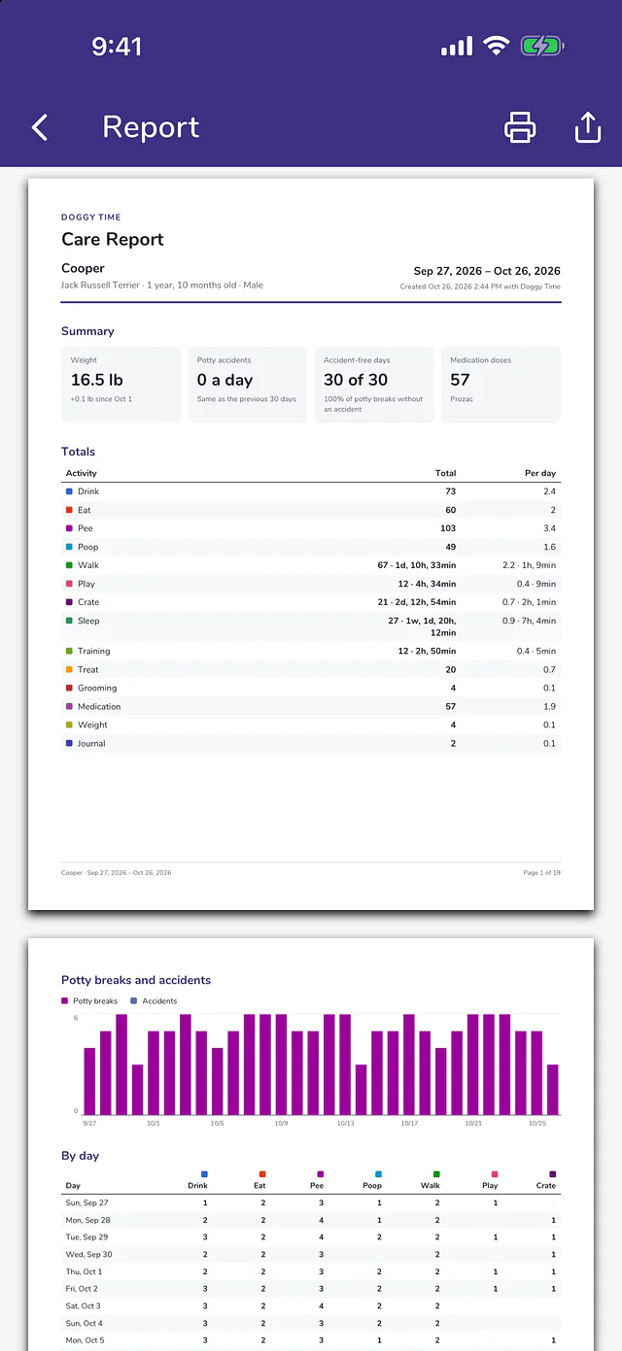Click the By day Crate column marker
Screen dimensions: 622x1351
[x=553, y=1174]
